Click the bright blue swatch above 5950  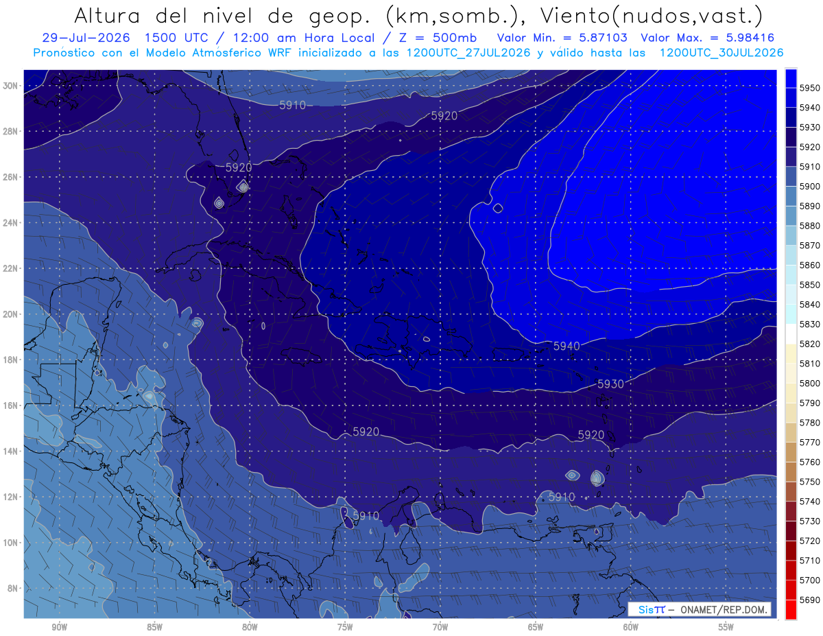pos(791,78)
